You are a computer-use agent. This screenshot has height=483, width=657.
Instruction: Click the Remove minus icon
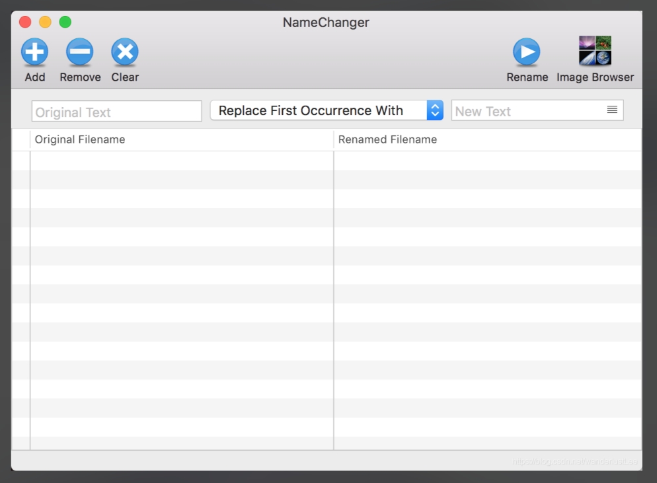(79, 52)
